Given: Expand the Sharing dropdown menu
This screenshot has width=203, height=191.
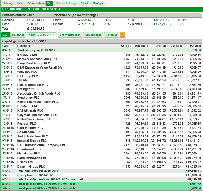Looking at the screenshot, I should pyautogui.click(x=98, y=3).
